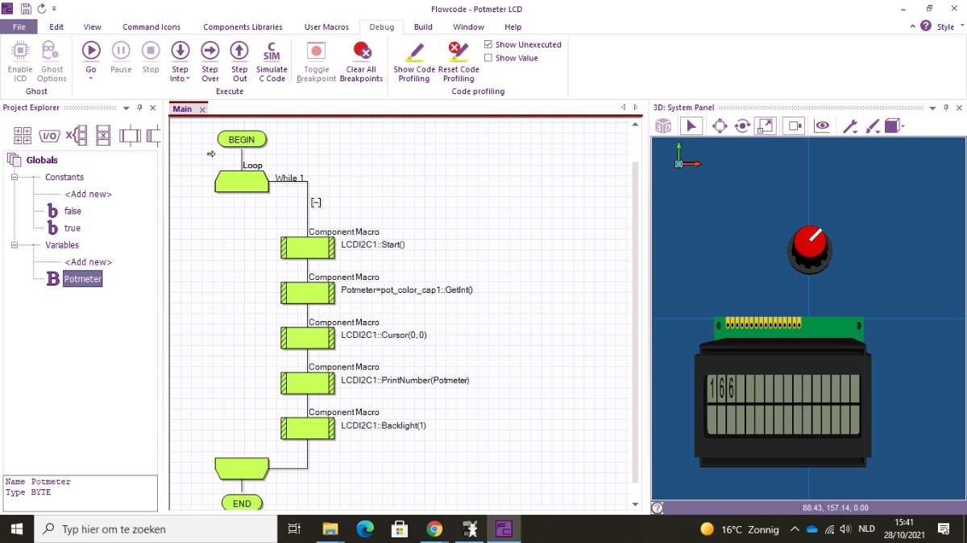Click the Step Out icon
Viewport: 967px width, 543px height.
pos(239,51)
